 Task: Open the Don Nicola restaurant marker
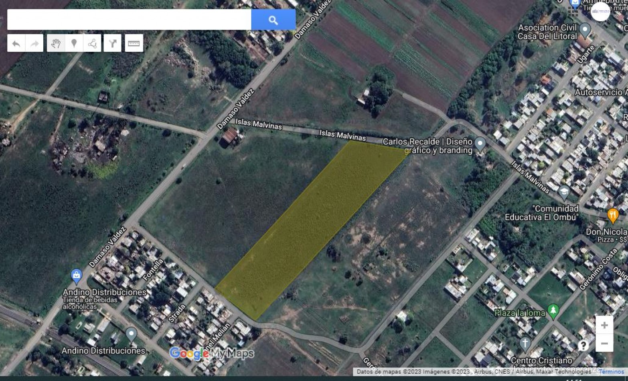point(612,215)
